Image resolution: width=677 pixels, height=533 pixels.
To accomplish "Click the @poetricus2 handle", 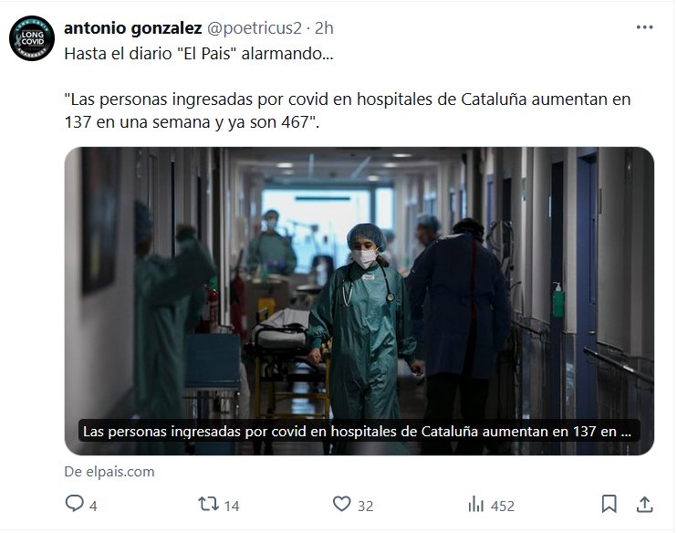I will [255, 28].
